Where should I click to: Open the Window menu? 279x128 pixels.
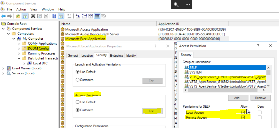(48, 9)
